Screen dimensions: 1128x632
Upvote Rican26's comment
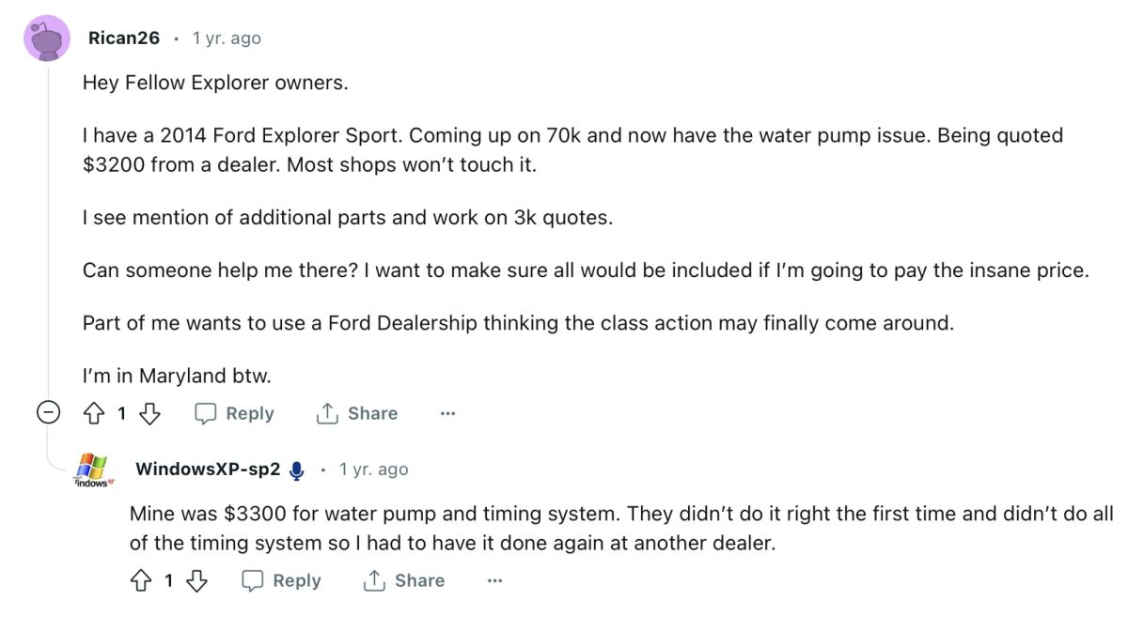pos(95,413)
